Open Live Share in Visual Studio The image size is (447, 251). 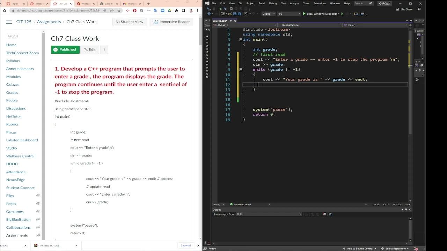(x=404, y=9)
